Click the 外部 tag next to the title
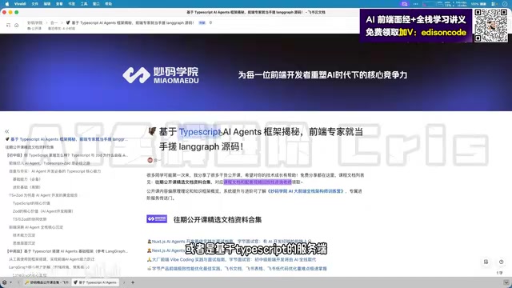Screen dimensions: 512x288 click(x=202, y=23)
